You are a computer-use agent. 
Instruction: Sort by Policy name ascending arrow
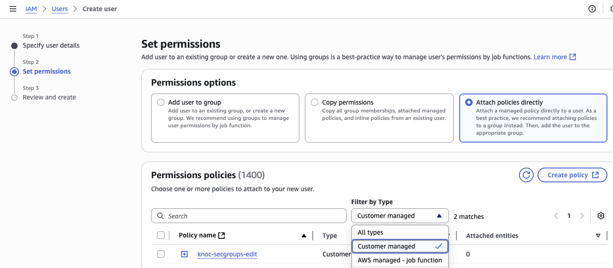pos(304,236)
